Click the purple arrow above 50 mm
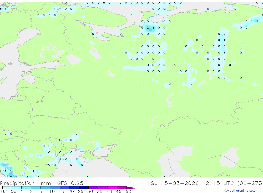The image size is (263, 193). [131, 188]
